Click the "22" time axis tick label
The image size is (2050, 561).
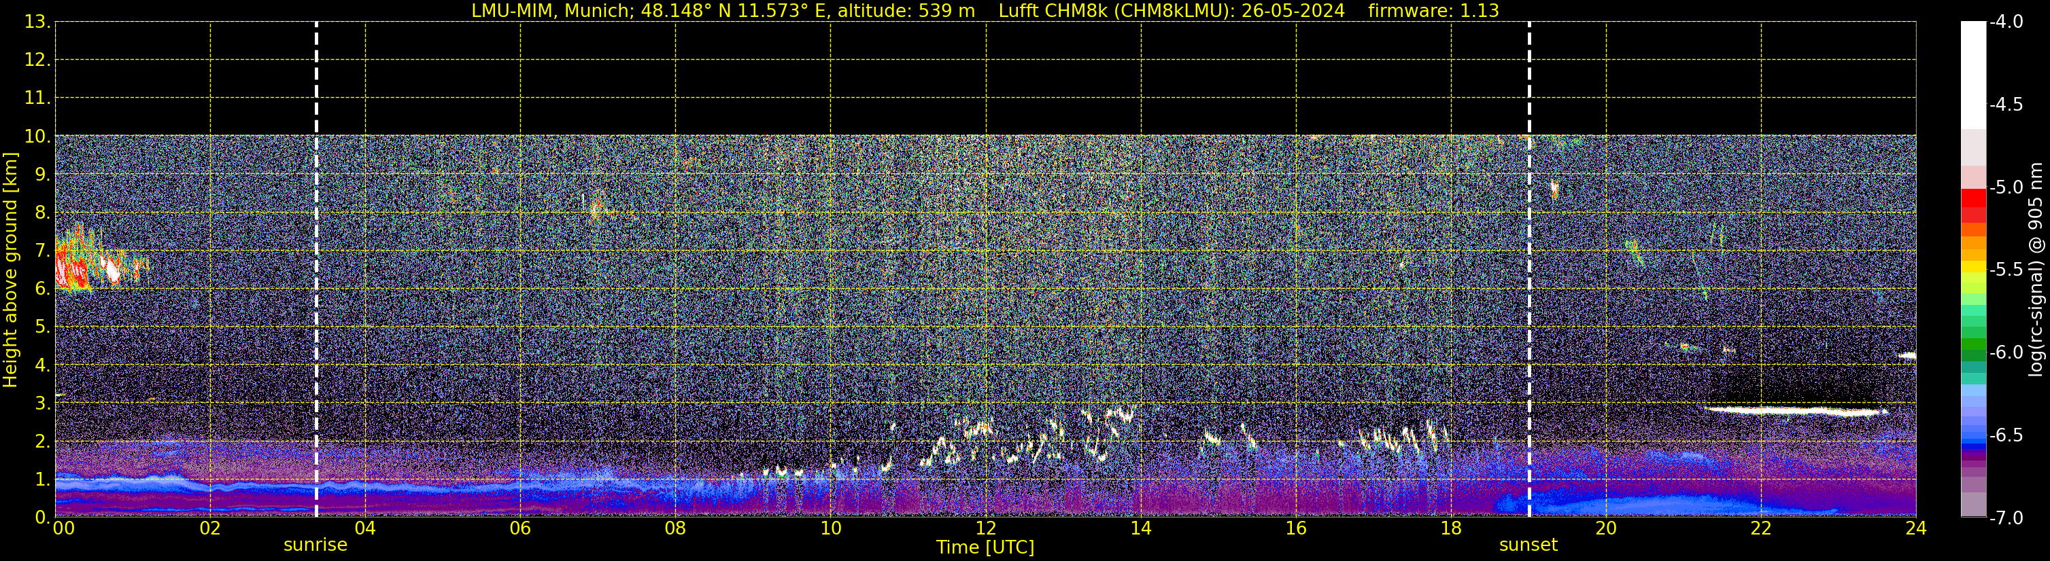click(x=1761, y=528)
